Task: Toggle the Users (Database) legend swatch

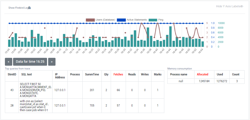Action: coord(90,20)
